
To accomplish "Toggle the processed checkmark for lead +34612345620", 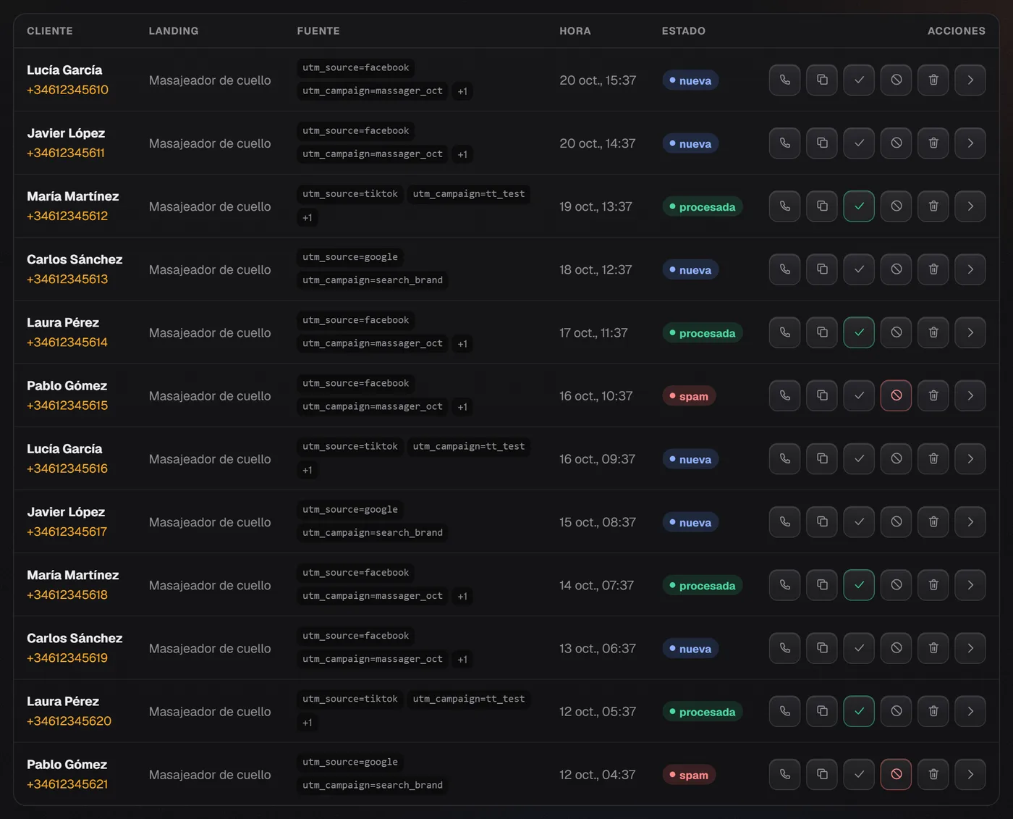I will pyautogui.click(x=859, y=711).
